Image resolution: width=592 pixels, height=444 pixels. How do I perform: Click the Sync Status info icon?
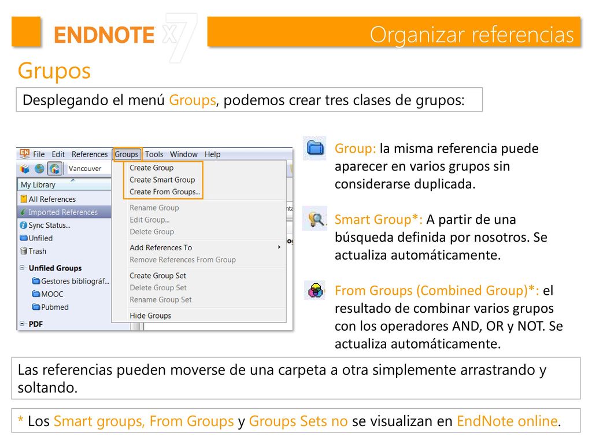(x=23, y=225)
